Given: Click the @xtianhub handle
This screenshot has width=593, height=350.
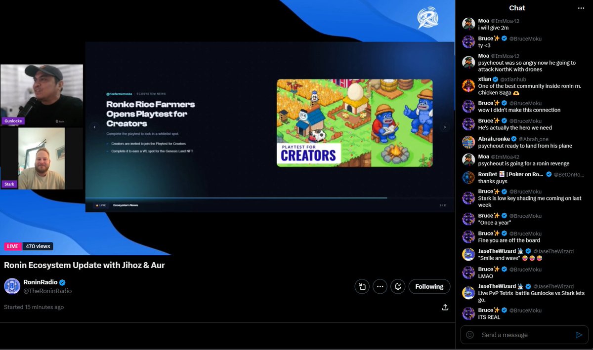Looking at the screenshot, I should pos(514,79).
